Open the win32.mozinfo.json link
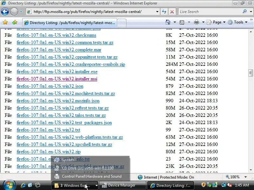This screenshot has width=254, height=190. click(x=58, y=101)
